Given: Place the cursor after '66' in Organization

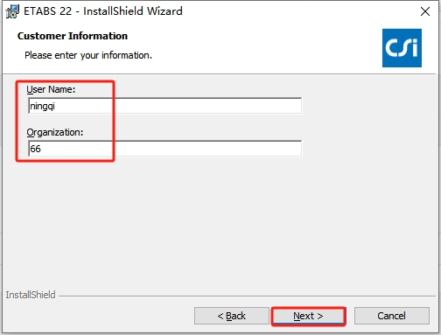Looking at the screenshot, I should click(41, 149).
